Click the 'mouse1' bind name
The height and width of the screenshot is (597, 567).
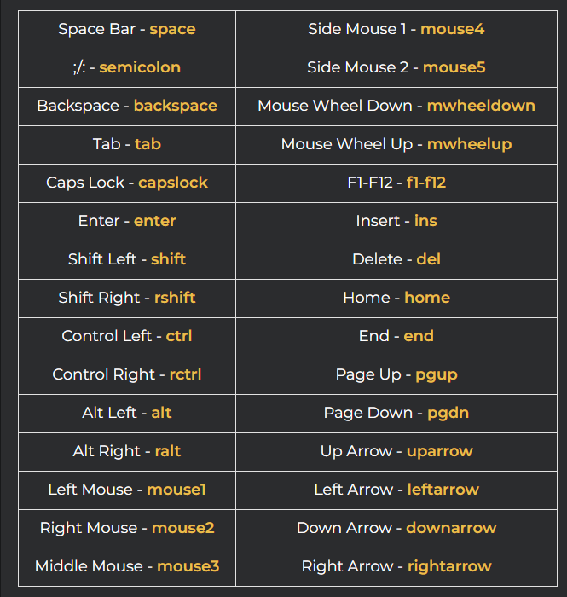pyautogui.click(x=176, y=490)
